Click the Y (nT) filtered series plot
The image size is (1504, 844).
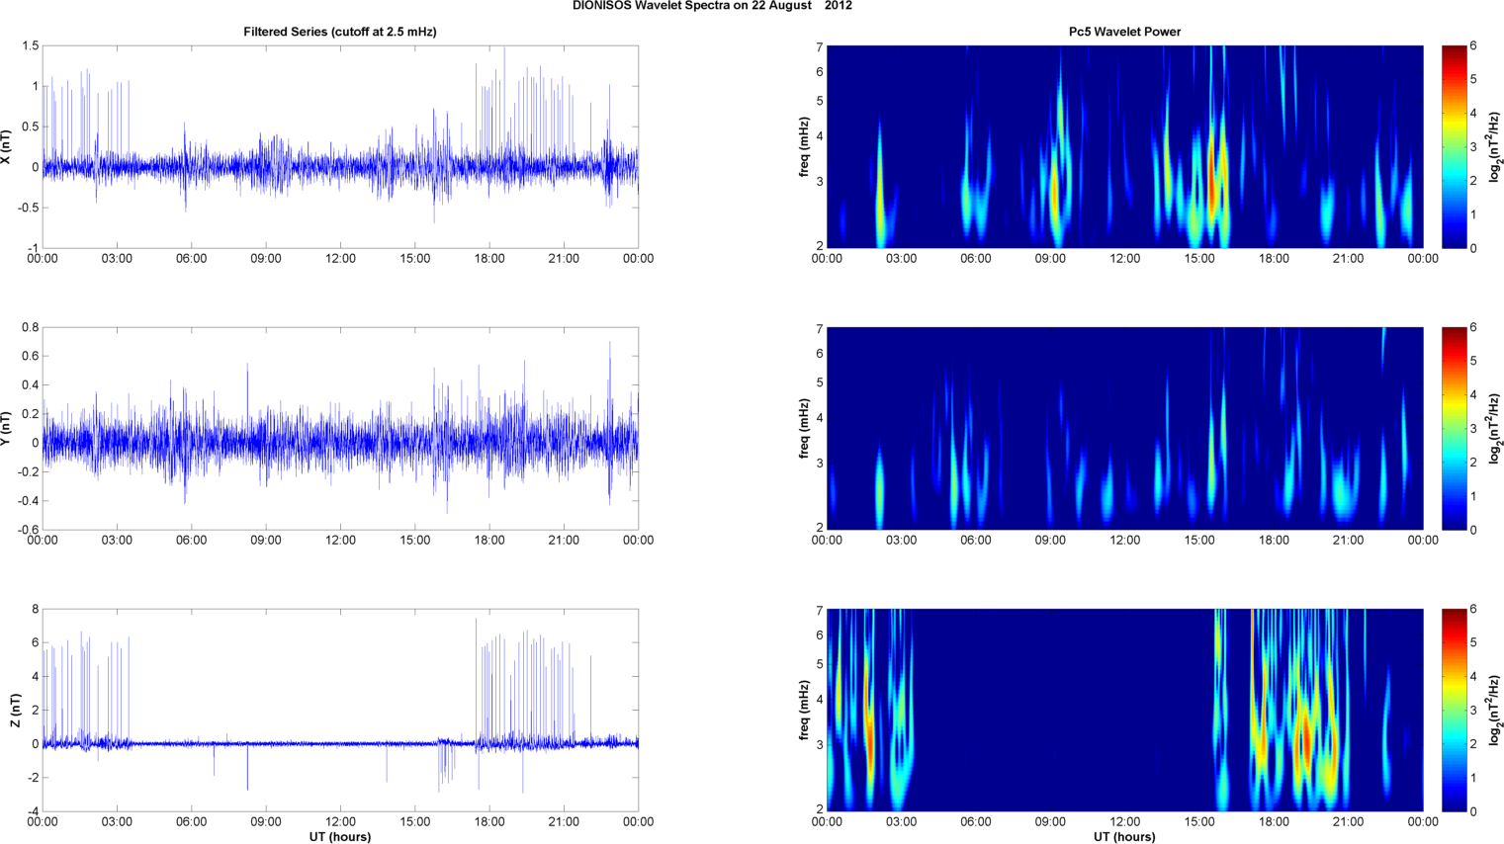[340, 429]
